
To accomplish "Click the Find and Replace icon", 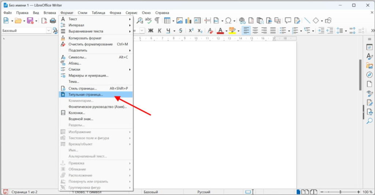I will (140, 21).
